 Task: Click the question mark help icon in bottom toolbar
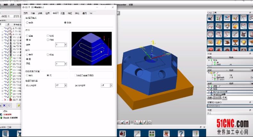tap(181, 133)
